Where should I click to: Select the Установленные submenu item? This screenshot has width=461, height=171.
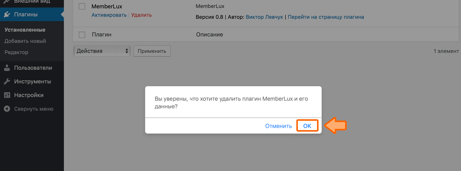pos(25,30)
